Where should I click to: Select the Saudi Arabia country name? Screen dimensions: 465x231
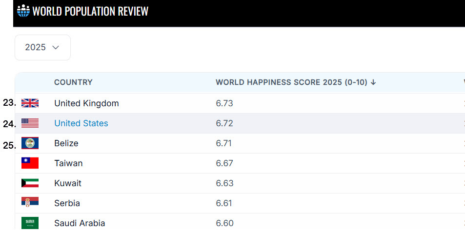(x=80, y=223)
